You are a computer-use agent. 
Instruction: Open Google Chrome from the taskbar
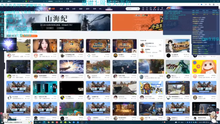point(48,122)
